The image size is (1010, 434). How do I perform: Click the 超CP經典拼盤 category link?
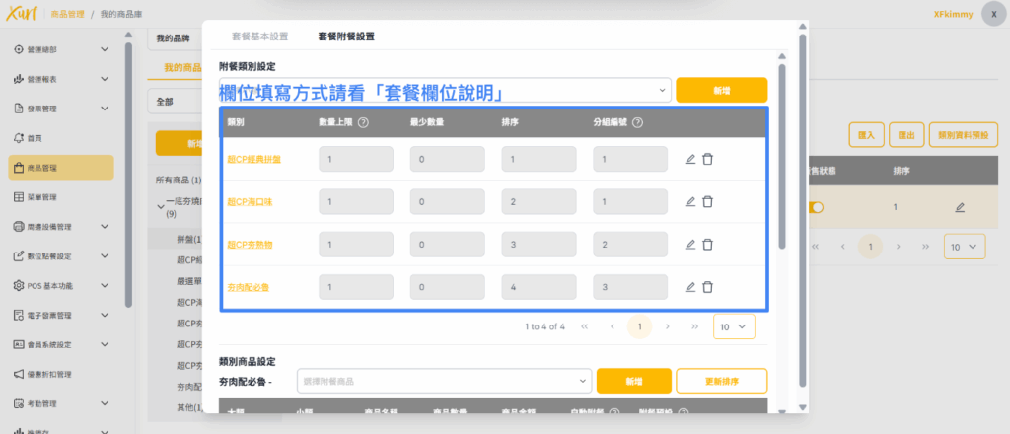pos(252,159)
